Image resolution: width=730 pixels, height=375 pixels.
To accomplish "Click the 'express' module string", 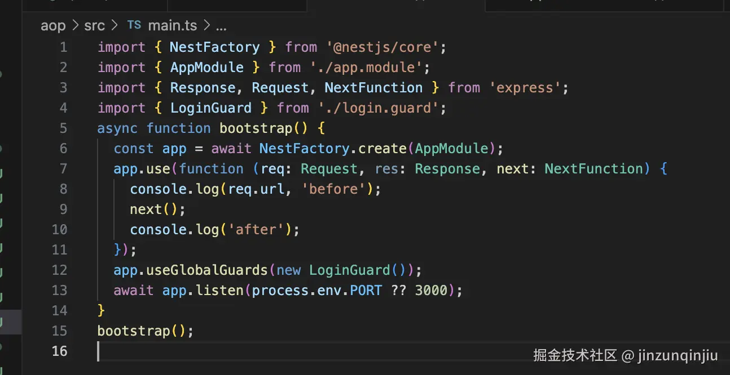I will [525, 88].
